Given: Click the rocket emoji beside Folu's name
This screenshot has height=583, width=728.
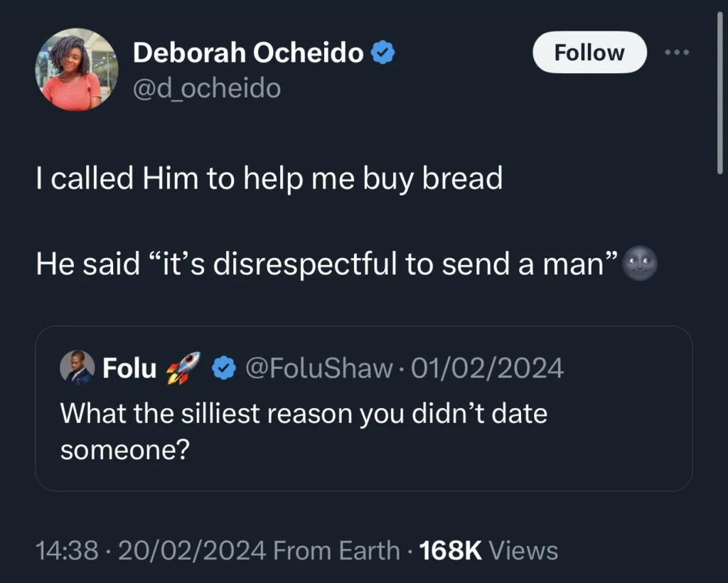Looking at the screenshot, I should pos(183,368).
